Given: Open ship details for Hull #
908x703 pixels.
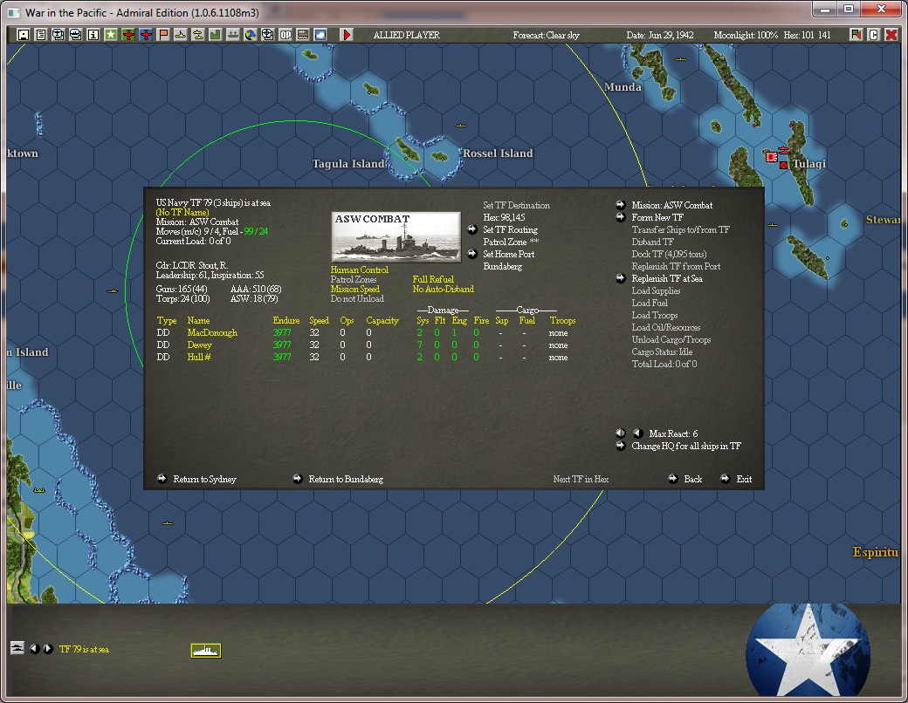Looking at the screenshot, I should click(199, 357).
